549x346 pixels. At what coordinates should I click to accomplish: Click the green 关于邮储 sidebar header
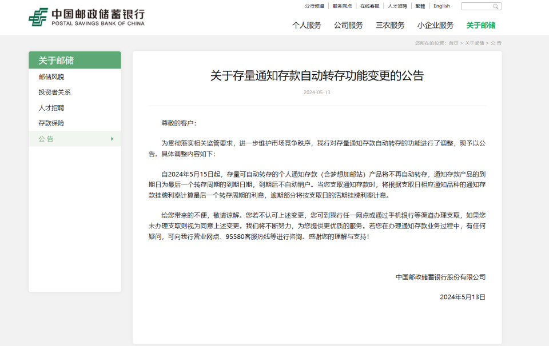pos(75,60)
